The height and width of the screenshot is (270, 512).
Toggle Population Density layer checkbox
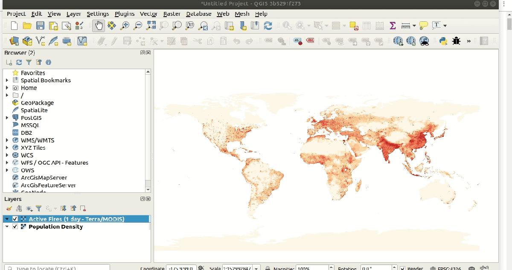click(x=15, y=226)
